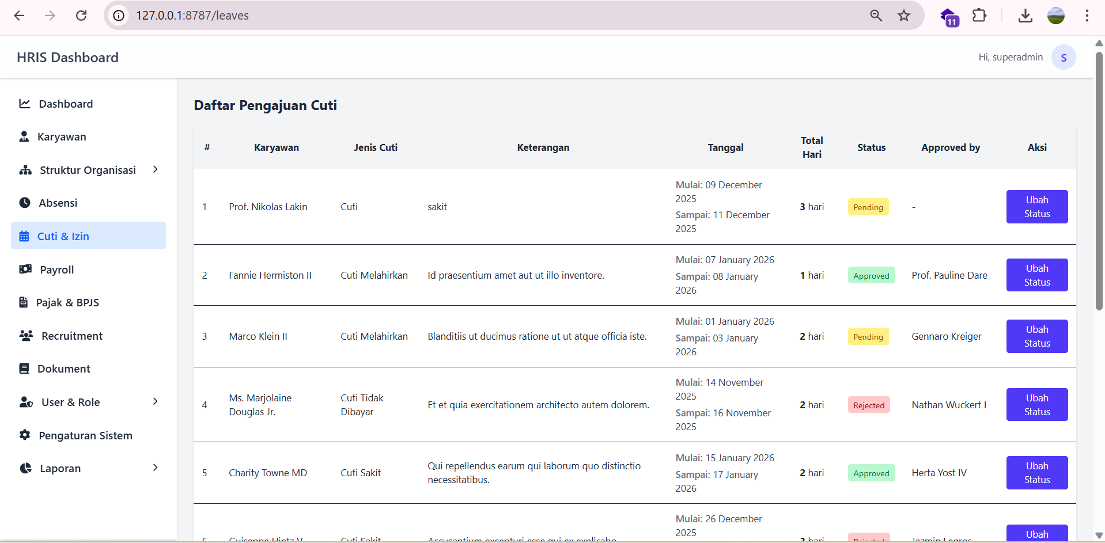
Task: Click the Dokumen book icon
Action: point(24,369)
